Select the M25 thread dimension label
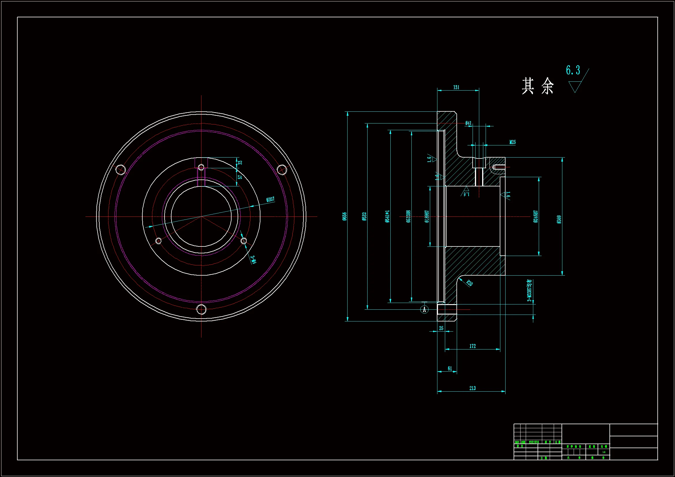The height and width of the screenshot is (477, 675). pyautogui.click(x=512, y=142)
